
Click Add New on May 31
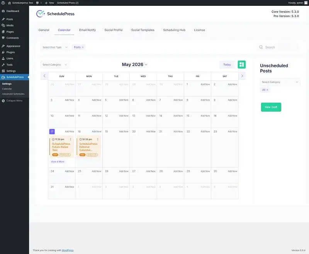[70, 187]
